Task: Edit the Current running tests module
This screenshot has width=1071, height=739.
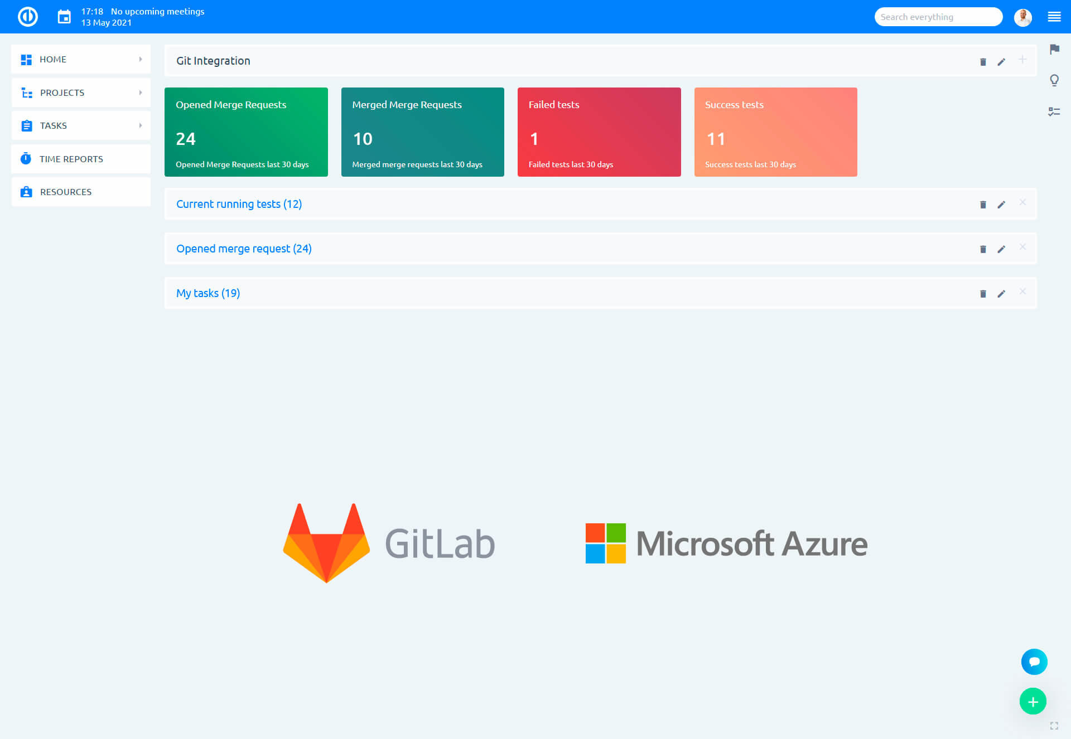Action: (x=1001, y=205)
